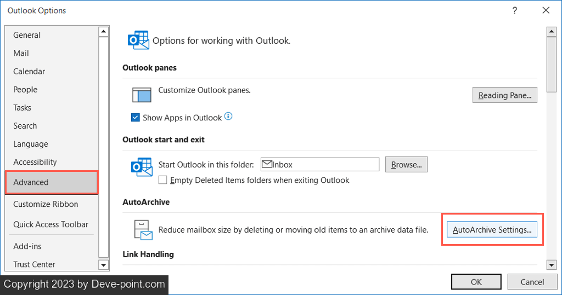Click the Reading Pane button
The width and height of the screenshot is (562, 295).
click(x=504, y=95)
